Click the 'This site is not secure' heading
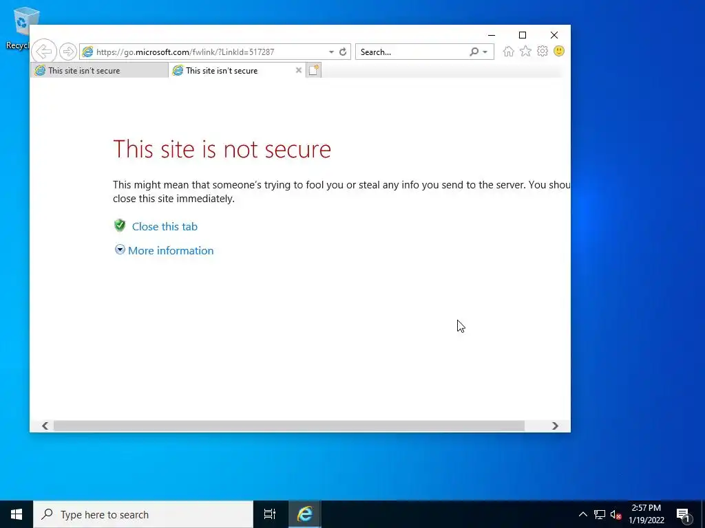 coord(222,149)
